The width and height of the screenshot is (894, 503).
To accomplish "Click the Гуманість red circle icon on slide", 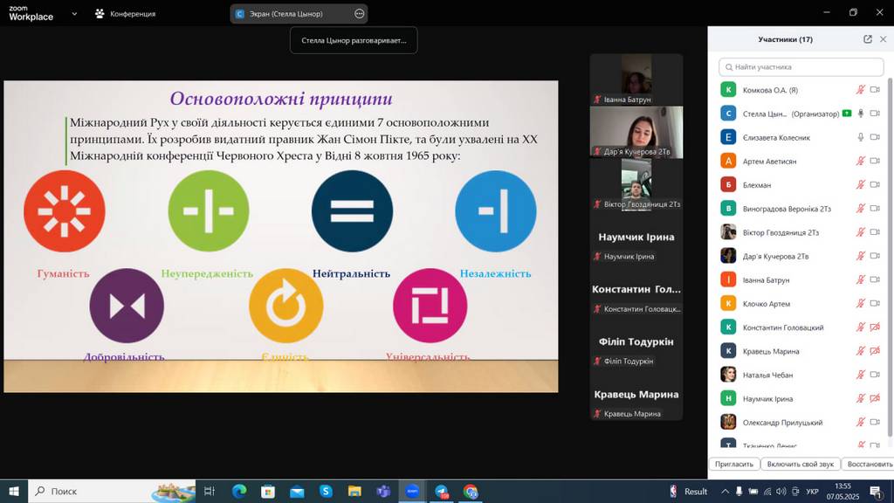I will pyautogui.click(x=65, y=211).
